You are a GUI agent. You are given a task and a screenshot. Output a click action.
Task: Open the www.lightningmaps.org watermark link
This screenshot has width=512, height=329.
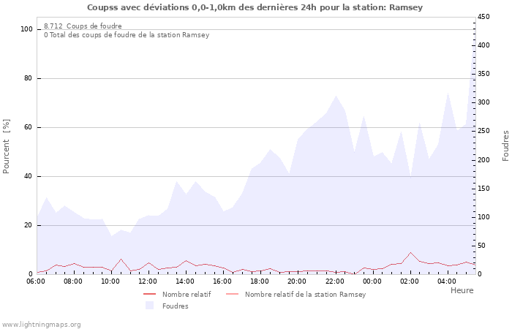click(42, 324)
